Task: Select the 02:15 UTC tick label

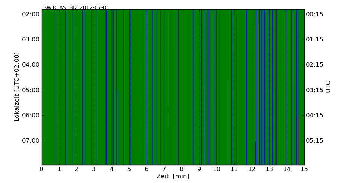Action: (314, 65)
